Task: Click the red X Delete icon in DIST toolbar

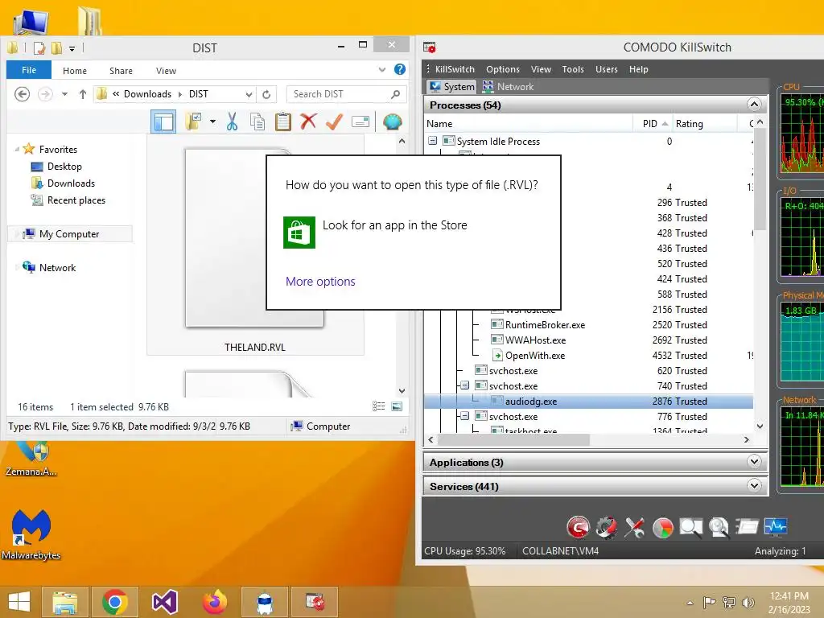Action: click(308, 122)
